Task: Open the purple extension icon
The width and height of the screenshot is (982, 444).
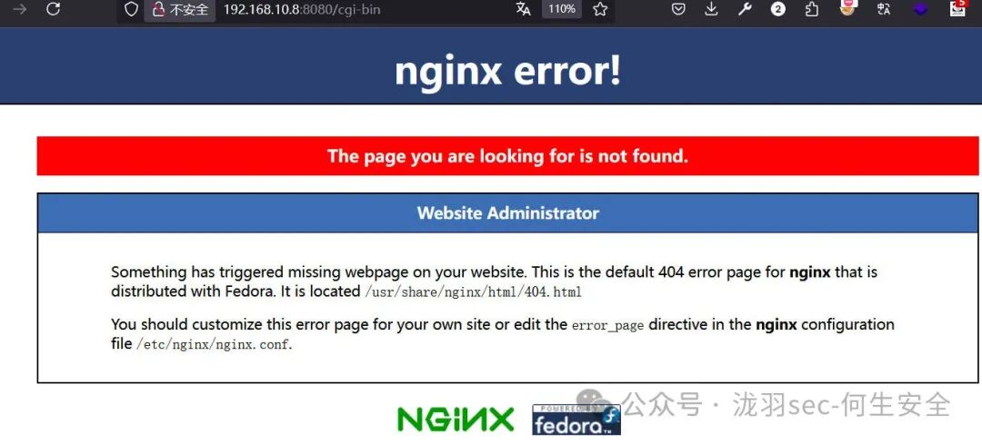Action: (920, 9)
